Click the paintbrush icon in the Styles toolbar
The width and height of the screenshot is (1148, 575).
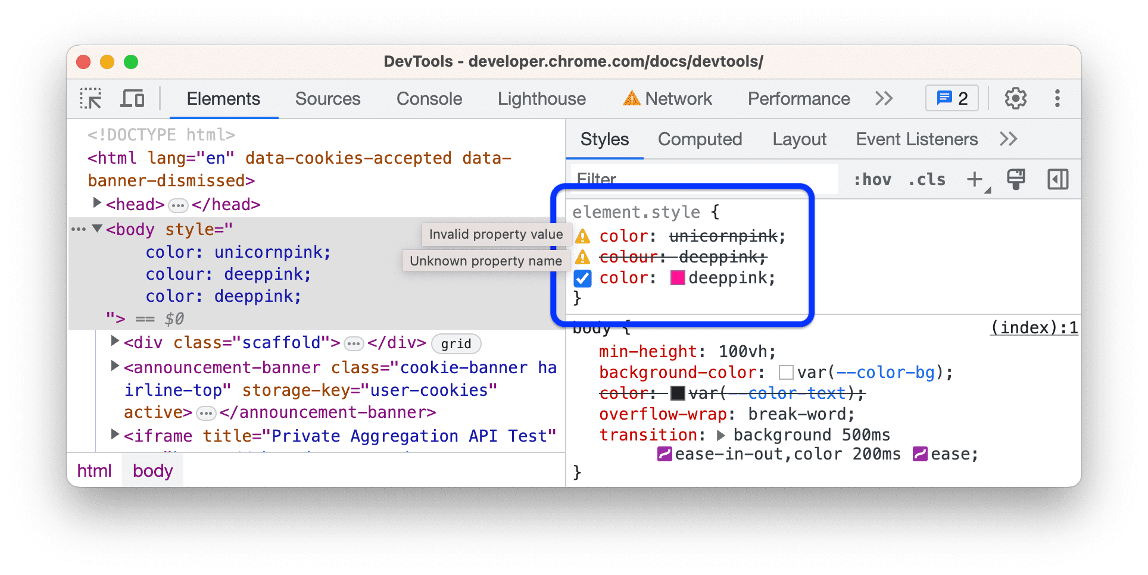[1015, 179]
